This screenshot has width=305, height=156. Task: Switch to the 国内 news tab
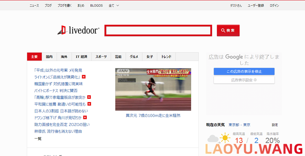(49, 57)
